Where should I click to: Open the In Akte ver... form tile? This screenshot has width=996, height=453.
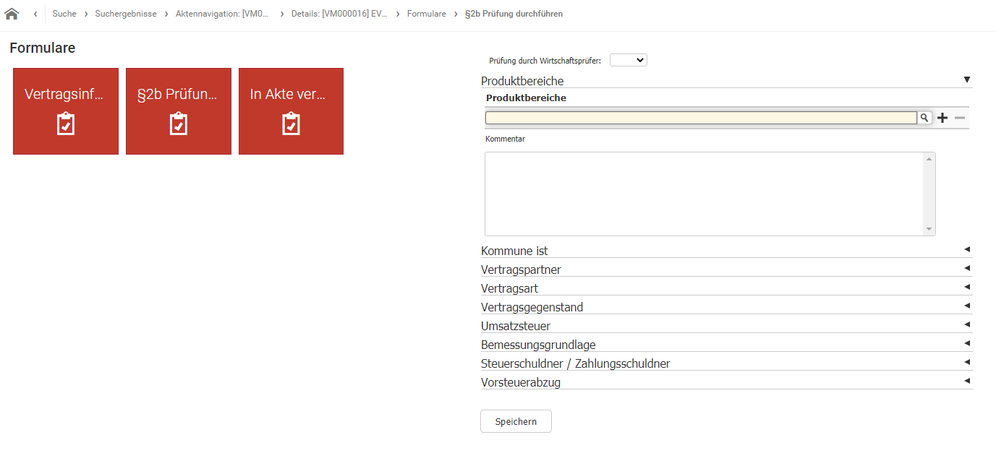pos(291,111)
